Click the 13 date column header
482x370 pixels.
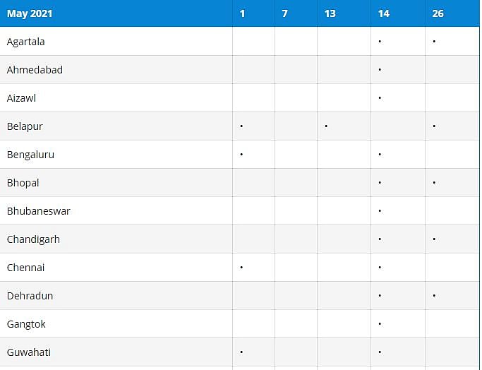330,13
